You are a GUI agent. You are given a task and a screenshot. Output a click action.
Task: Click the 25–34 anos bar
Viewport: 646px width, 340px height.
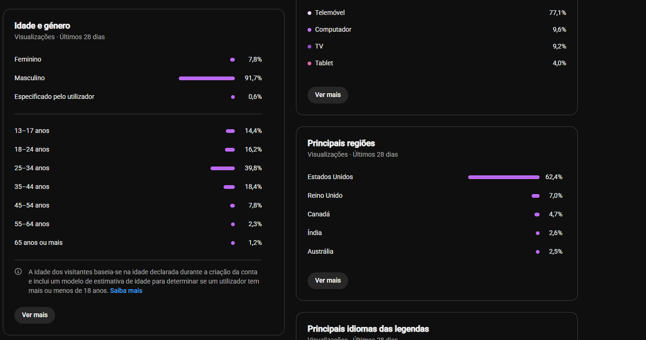tap(223, 168)
